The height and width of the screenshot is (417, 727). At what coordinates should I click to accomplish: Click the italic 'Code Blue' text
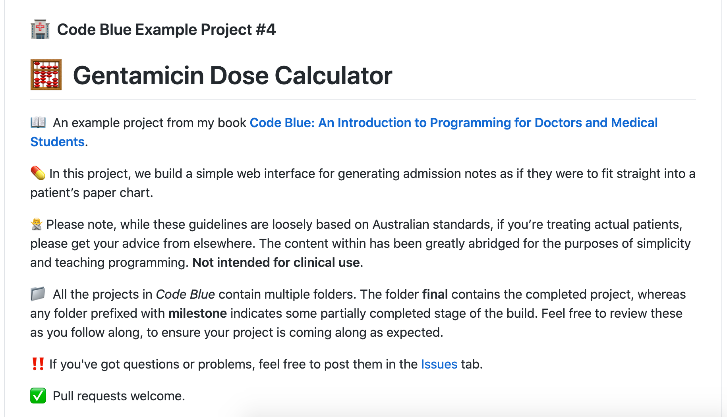(x=186, y=294)
